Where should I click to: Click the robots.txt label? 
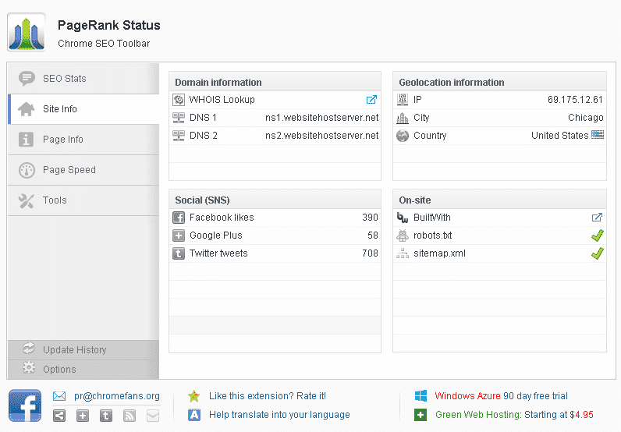[x=432, y=235]
